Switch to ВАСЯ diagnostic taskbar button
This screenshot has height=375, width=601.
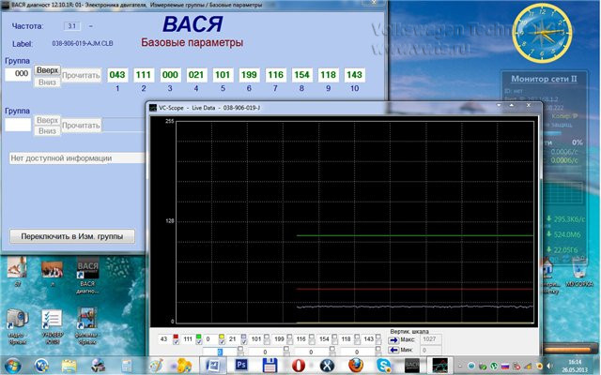coord(412,366)
